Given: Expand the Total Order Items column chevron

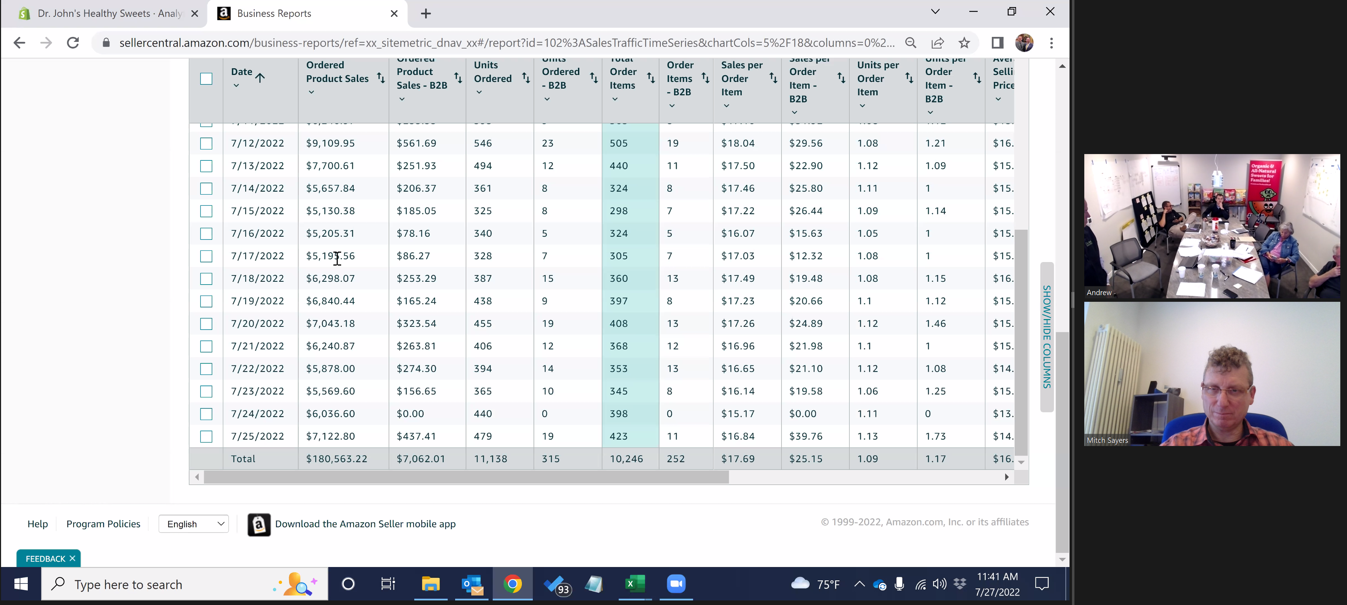Looking at the screenshot, I should click(615, 99).
